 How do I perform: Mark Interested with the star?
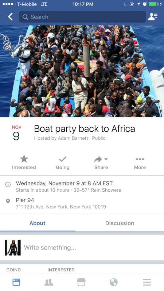pos(24,163)
